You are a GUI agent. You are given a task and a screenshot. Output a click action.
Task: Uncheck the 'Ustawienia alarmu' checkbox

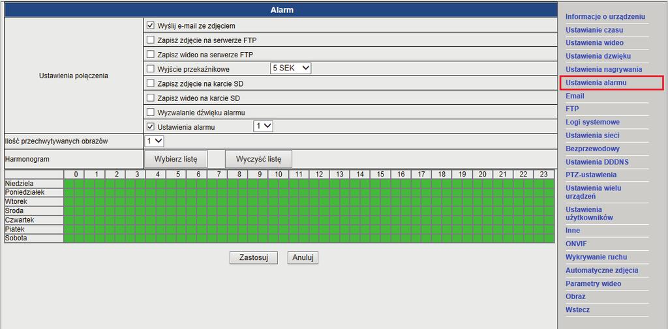click(x=150, y=127)
